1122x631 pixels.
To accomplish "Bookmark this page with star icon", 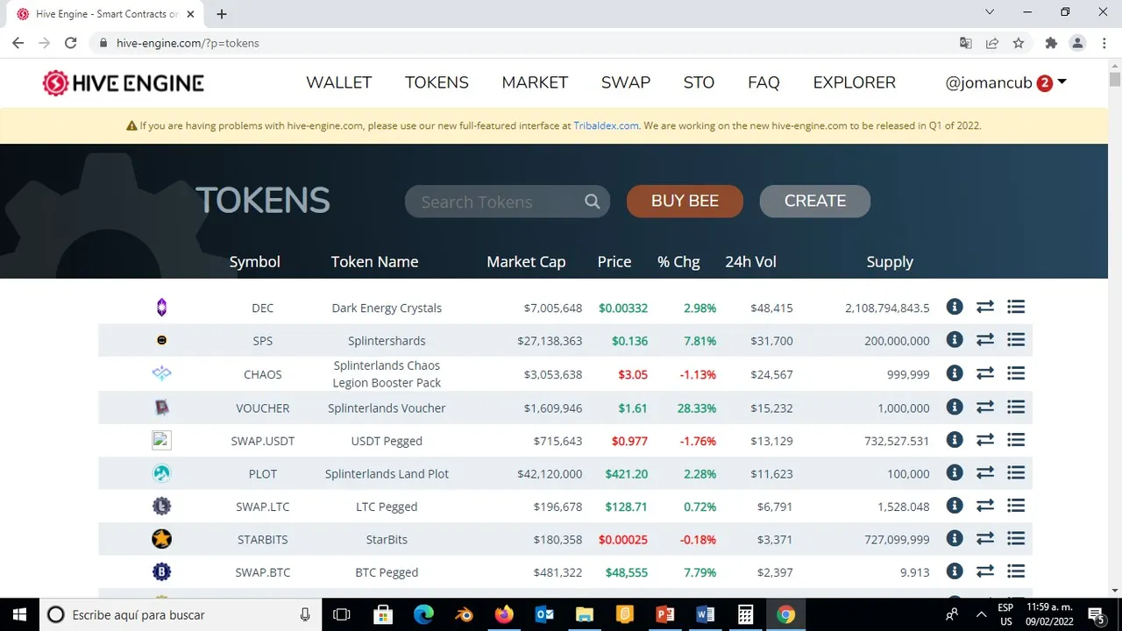I will click(1018, 43).
